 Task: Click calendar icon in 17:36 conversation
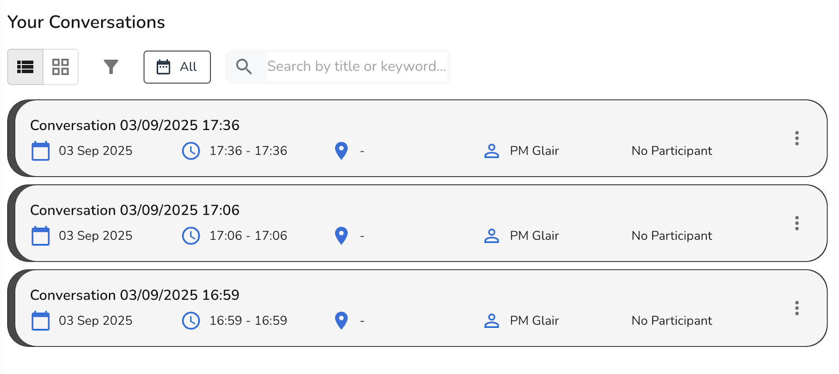click(x=40, y=151)
